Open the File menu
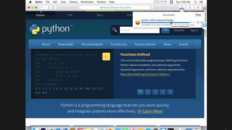The height and width of the screenshot is (130, 232). pos(47,2)
